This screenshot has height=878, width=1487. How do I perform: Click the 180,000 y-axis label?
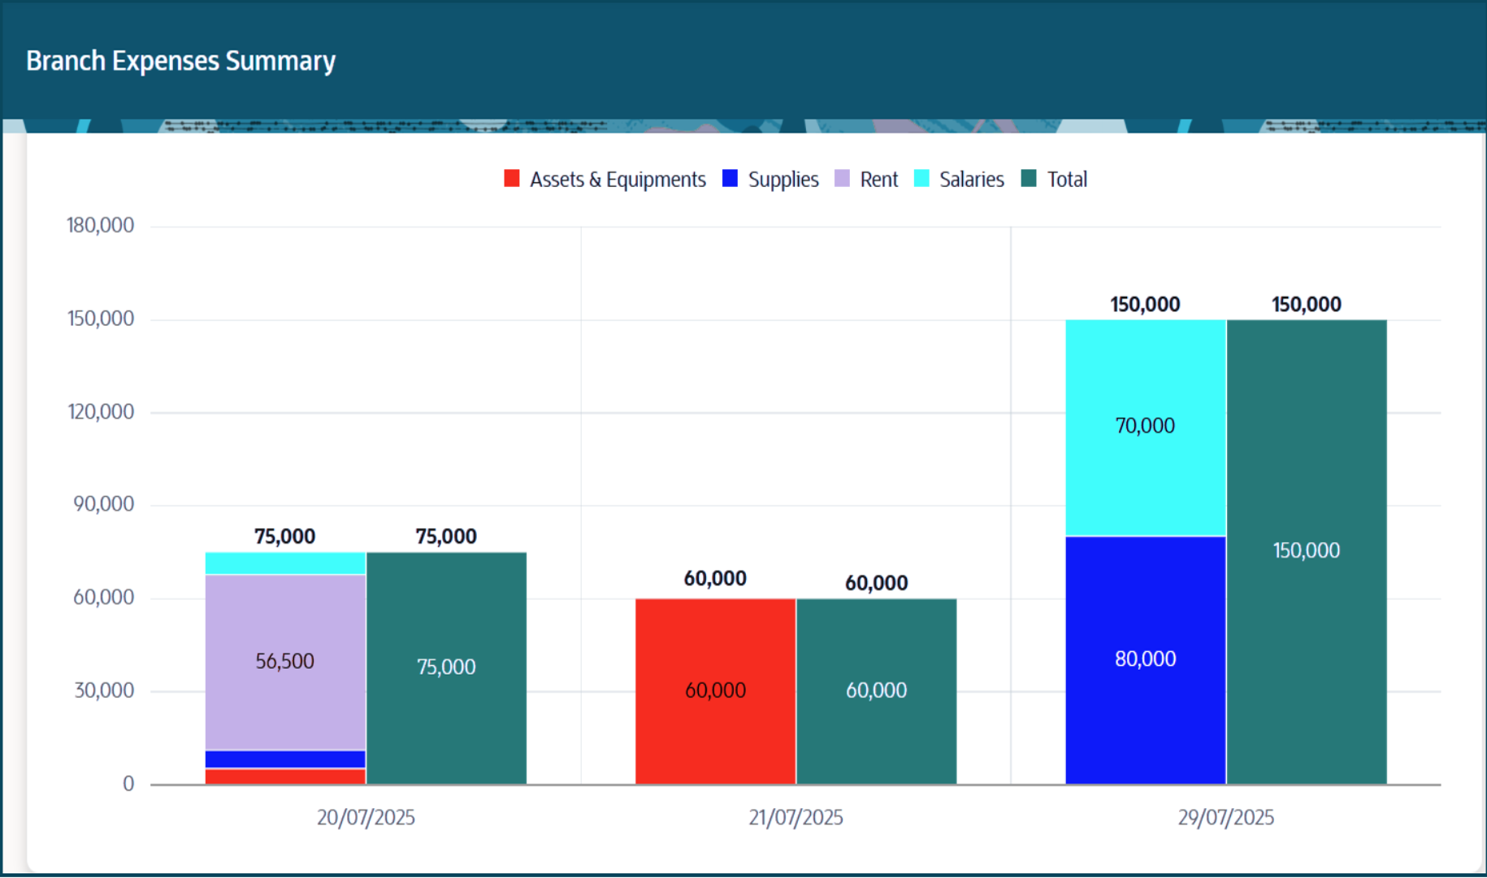tap(99, 225)
